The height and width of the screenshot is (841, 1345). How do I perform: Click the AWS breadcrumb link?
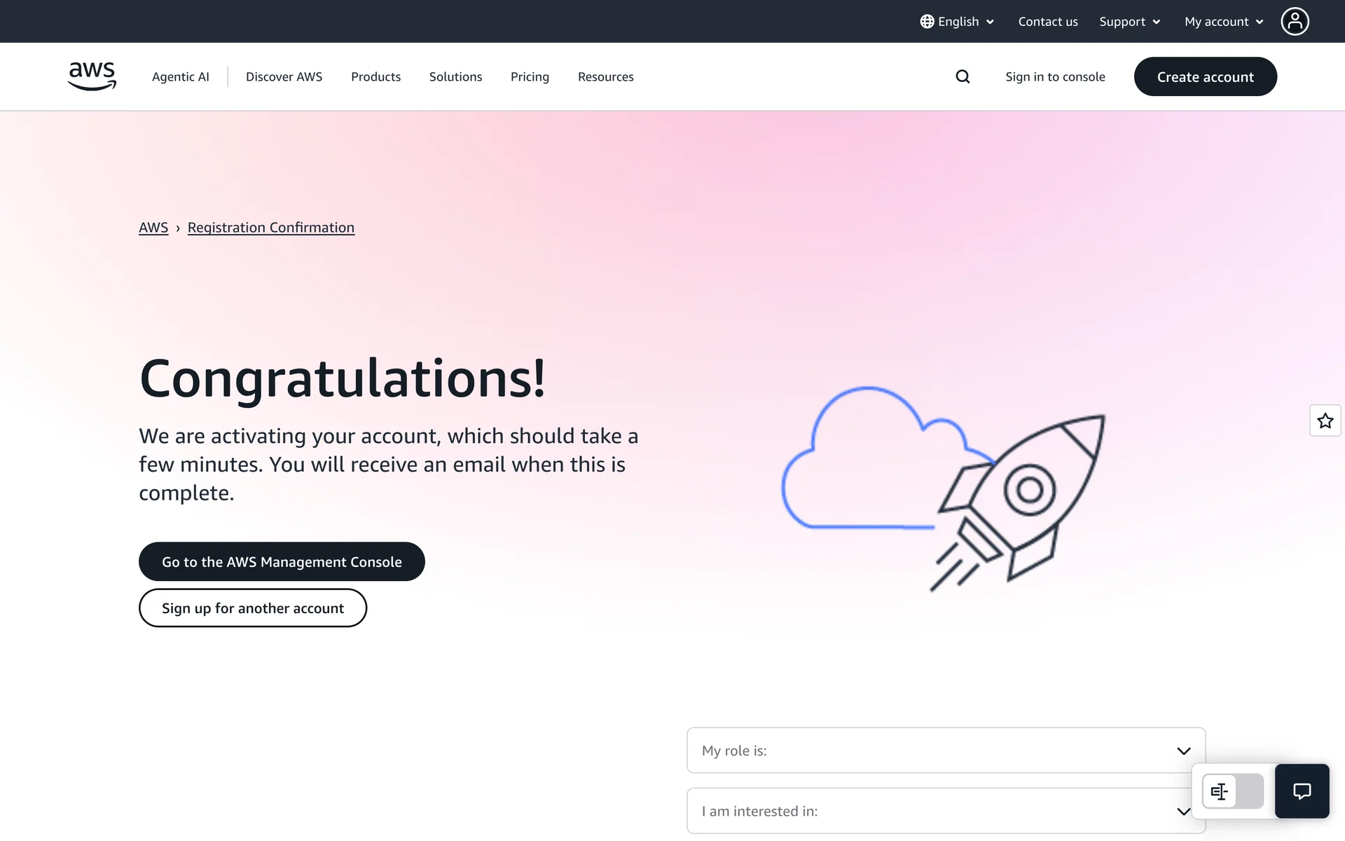click(153, 228)
